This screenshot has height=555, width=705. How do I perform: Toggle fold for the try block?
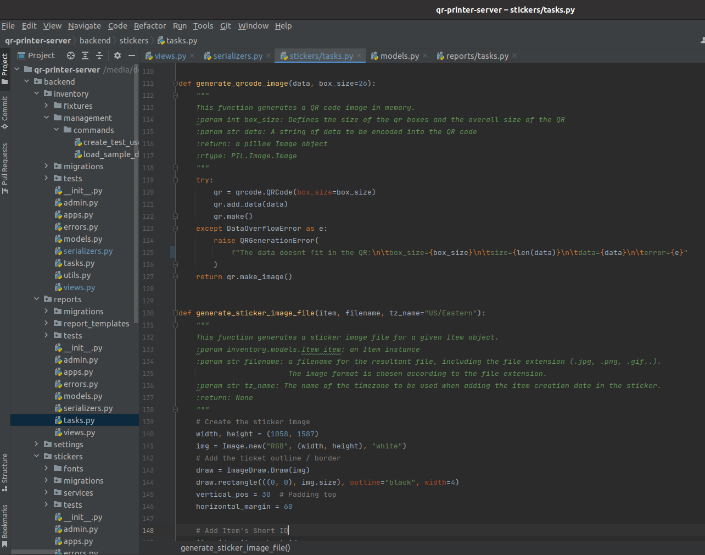(175, 180)
